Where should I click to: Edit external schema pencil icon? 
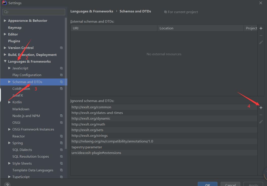[261, 42]
